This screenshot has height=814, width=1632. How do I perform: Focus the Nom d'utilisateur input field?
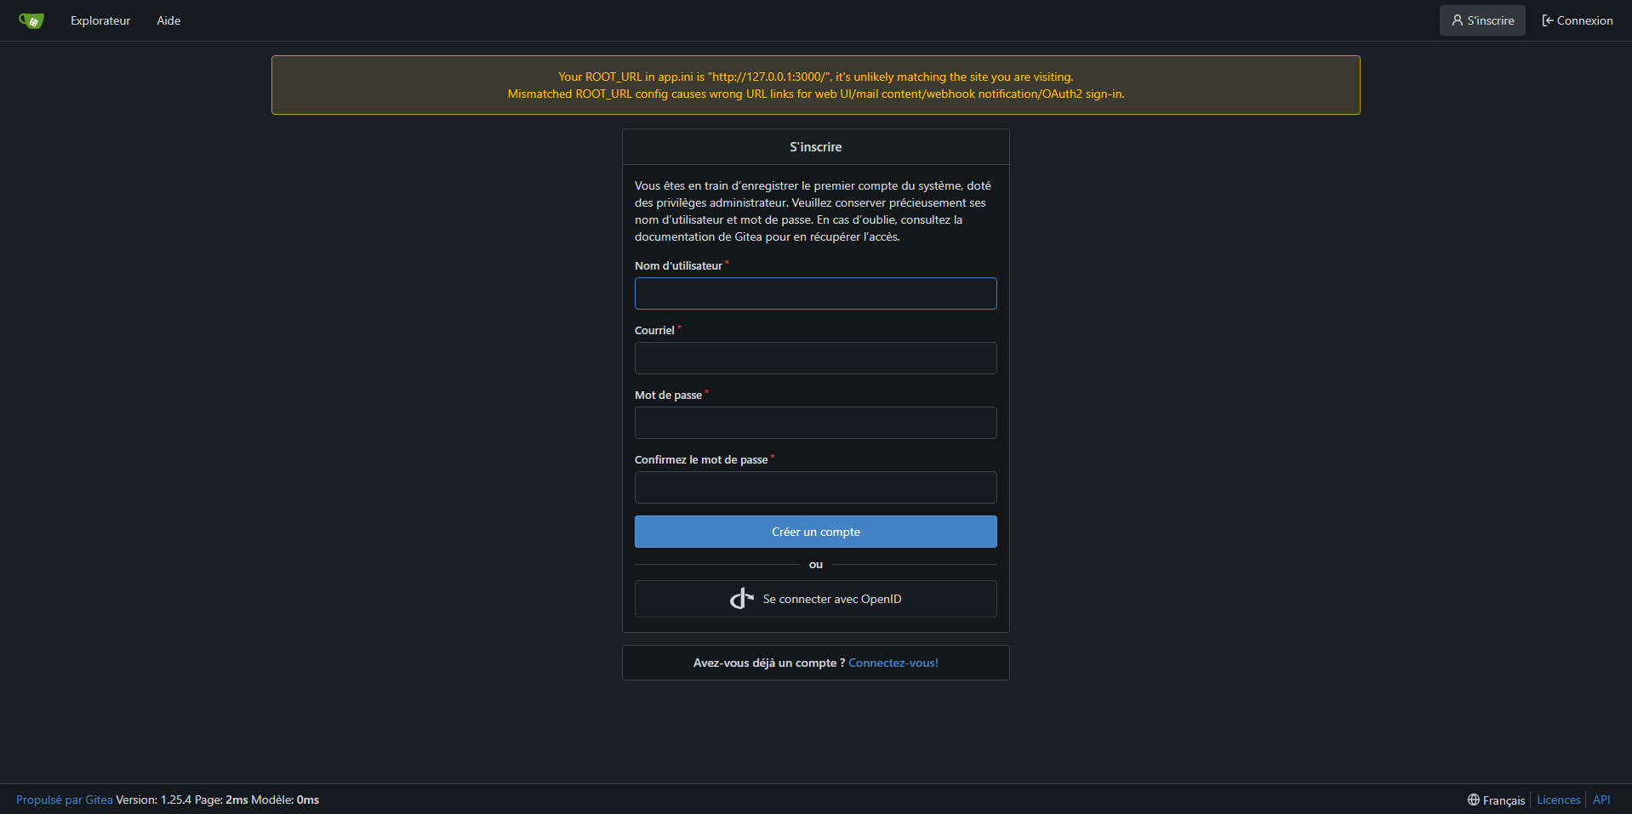(815, 293)
